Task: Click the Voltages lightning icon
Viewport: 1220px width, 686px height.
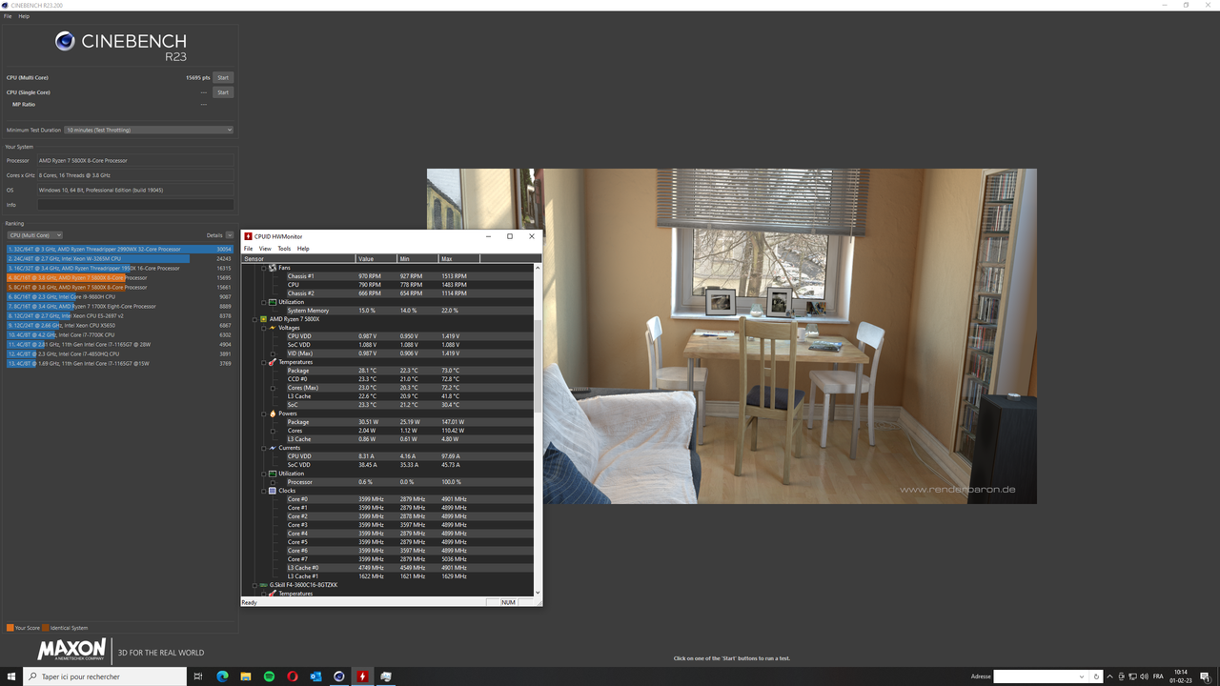Action: click(x=273, y=328)
